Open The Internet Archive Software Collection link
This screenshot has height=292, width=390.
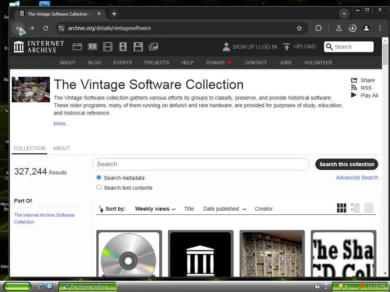coord(44,219)
